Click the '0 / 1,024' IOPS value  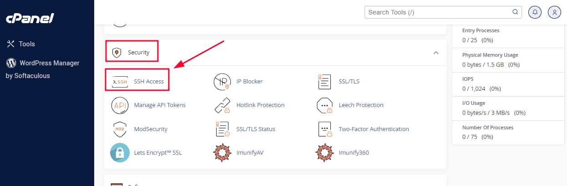[x=474, y=88]
